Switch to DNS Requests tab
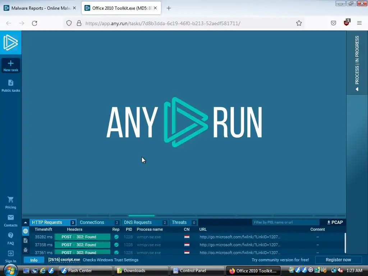This screenshot has height=276, width=368. (145, 222)
